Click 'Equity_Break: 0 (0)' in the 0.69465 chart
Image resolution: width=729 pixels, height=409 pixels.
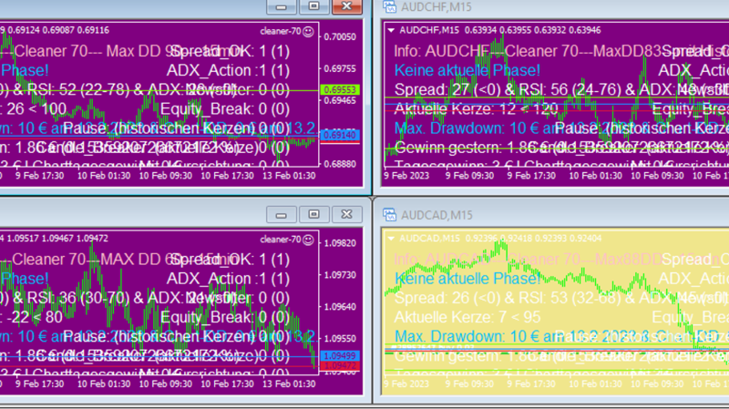pos(225,109)
